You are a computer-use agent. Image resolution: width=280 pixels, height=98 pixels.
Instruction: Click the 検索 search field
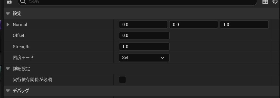(x=137, y=2)
